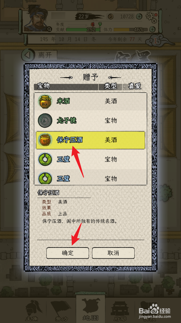Go back using the 离开 button

coord(39,55)
